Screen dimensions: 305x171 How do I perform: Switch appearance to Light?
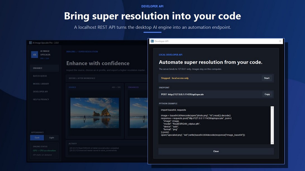[52, 138]
